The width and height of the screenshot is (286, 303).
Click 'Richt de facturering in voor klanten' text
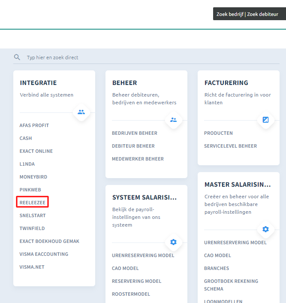238,99
